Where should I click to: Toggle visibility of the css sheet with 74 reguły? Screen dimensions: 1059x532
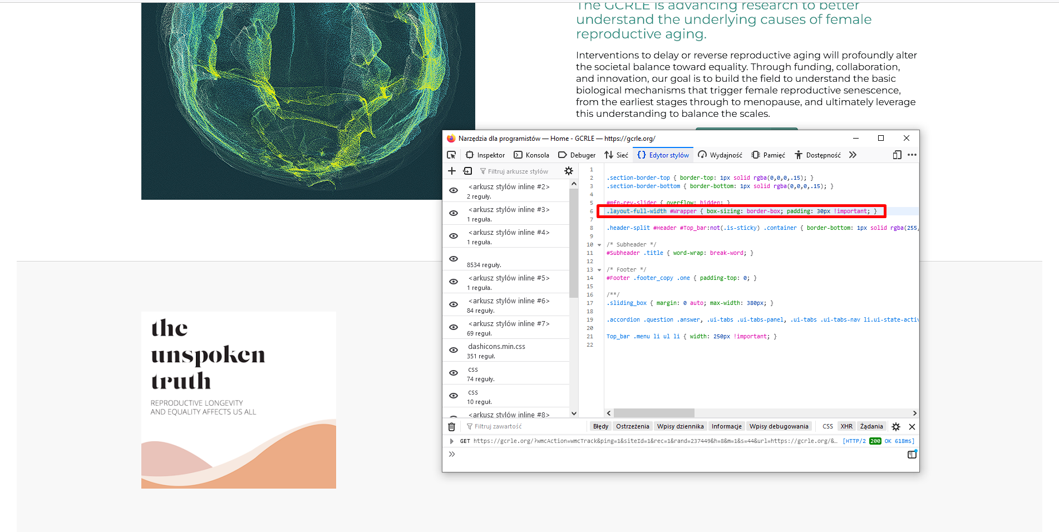click(x=454, y=373)
